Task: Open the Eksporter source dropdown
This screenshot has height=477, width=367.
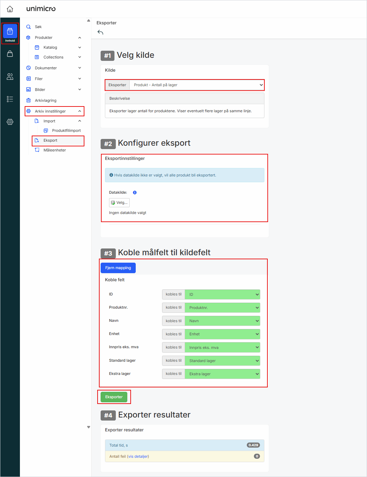Action: [196, 85]
